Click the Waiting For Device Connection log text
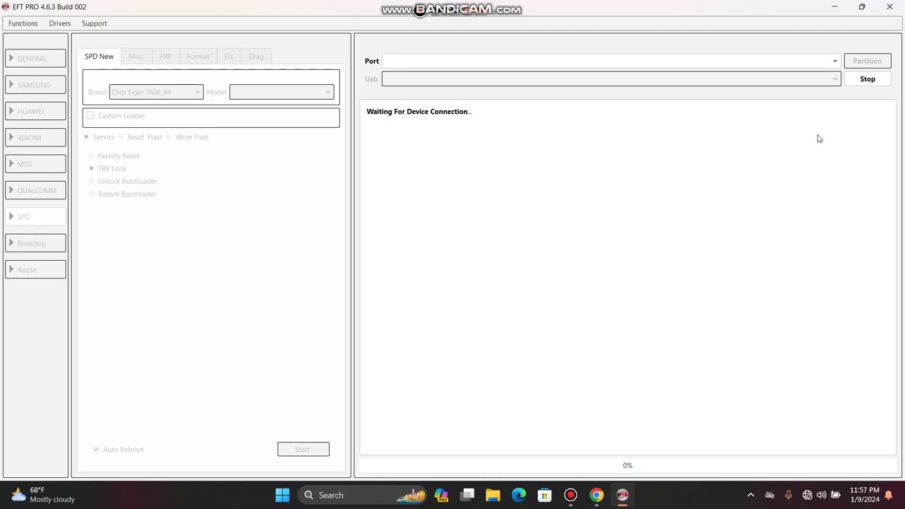Screen dimensions: 905x509 [x=419, y=112]
